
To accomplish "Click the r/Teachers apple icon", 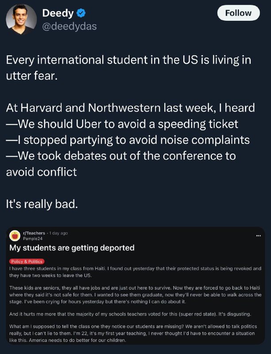I will point(15,236).
